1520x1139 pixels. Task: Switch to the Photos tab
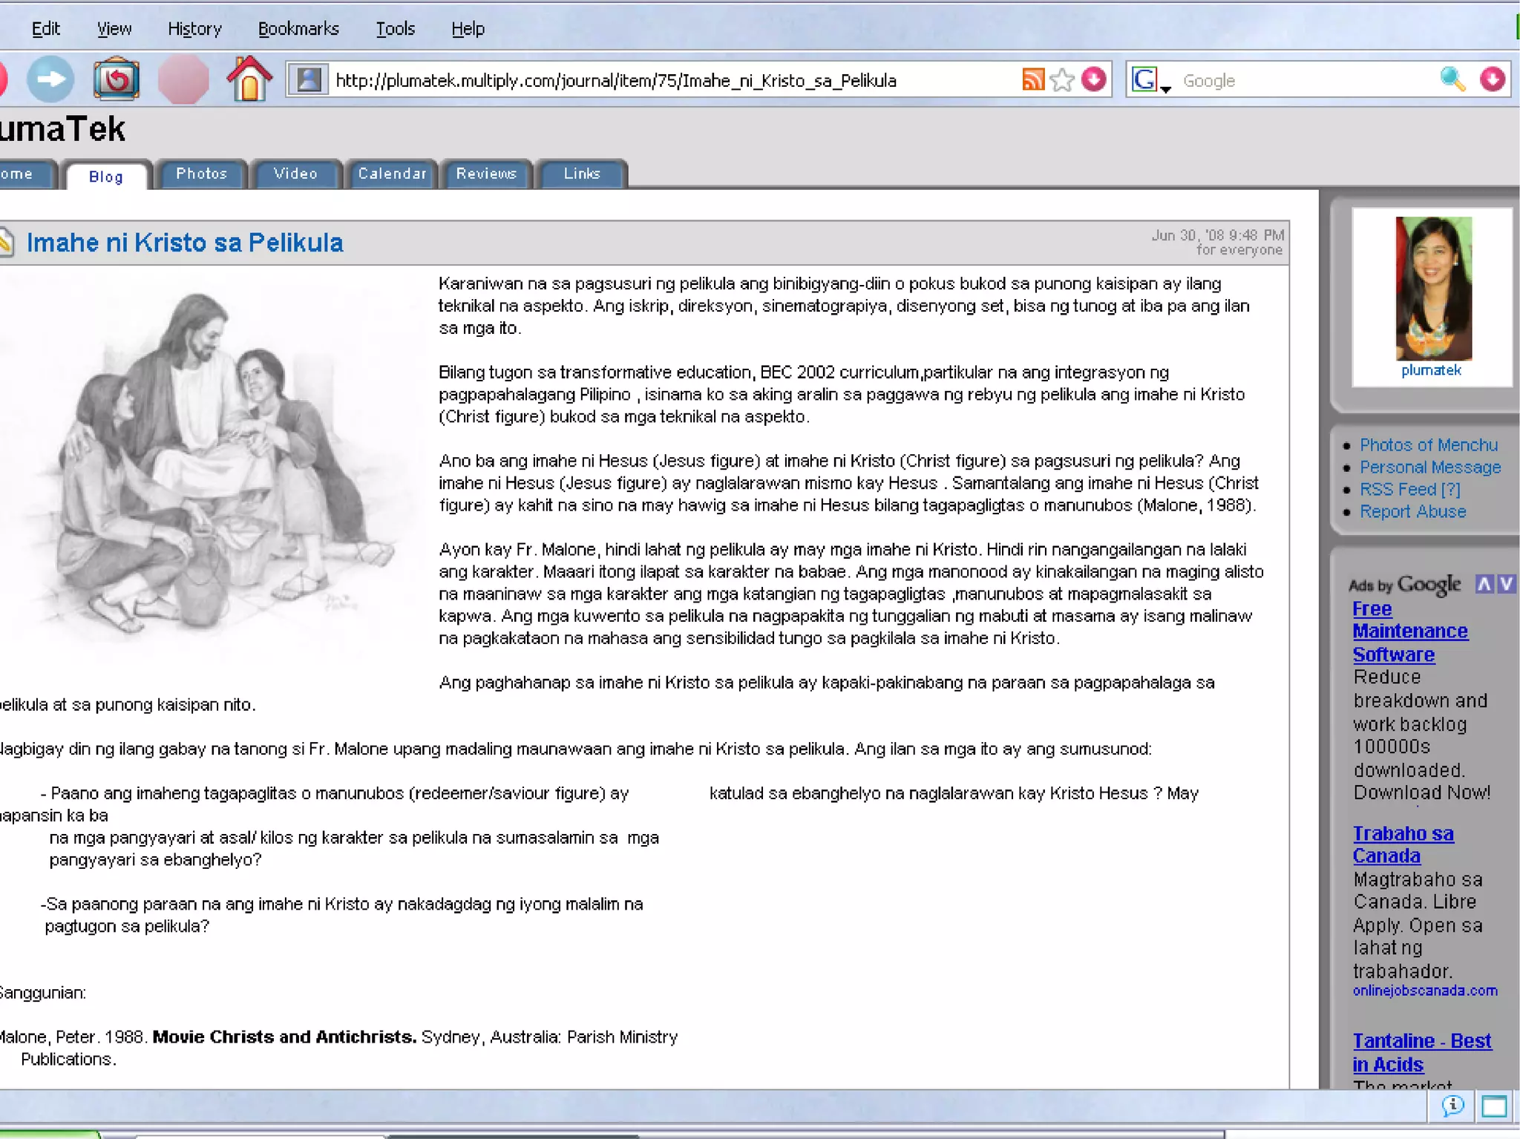coord(201,174)
